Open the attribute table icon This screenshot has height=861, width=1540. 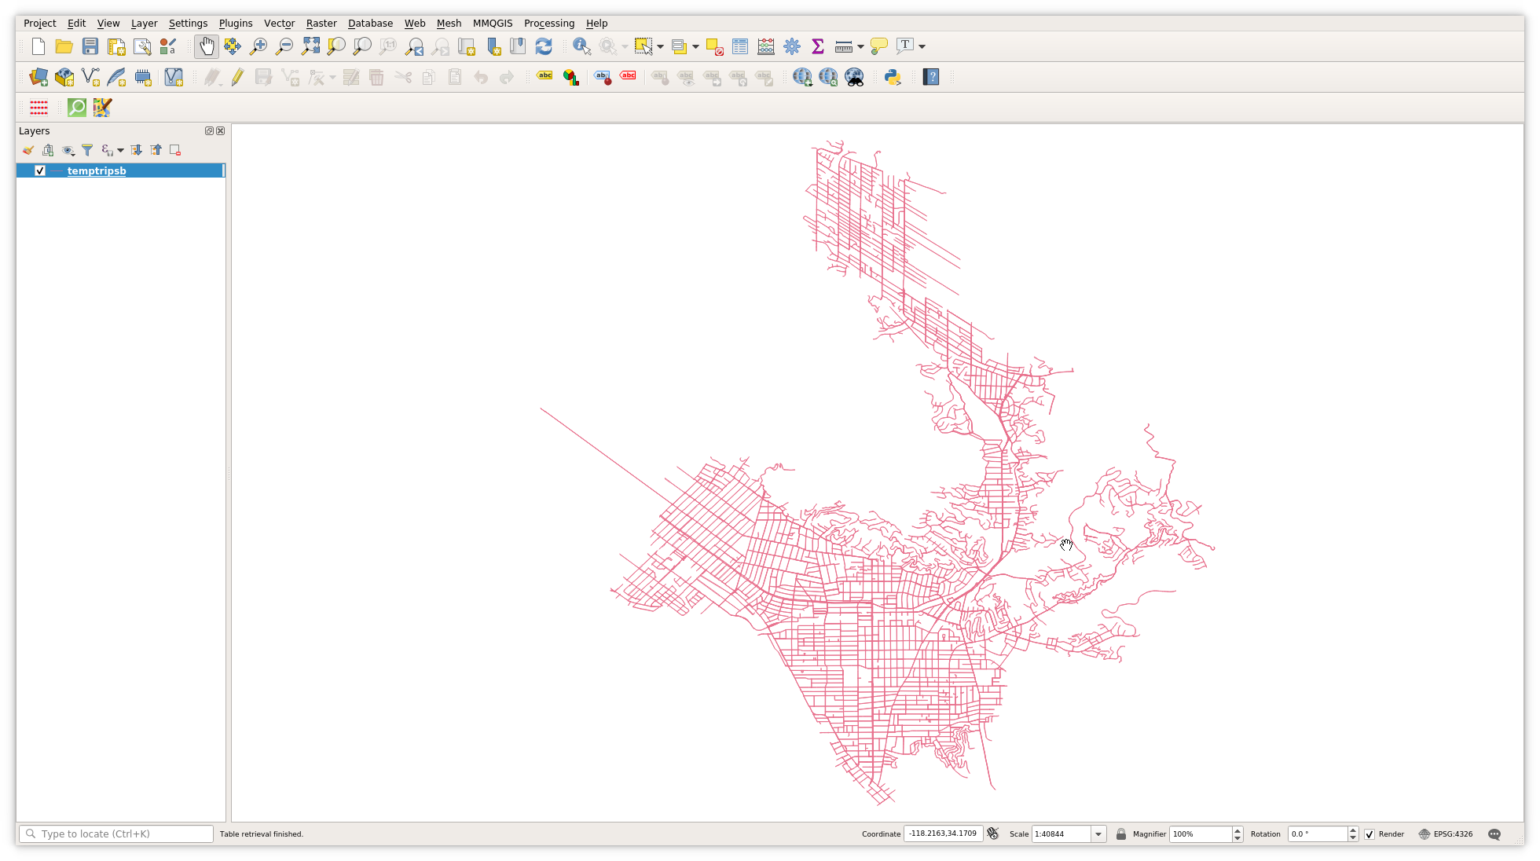(x=739, y=46)
